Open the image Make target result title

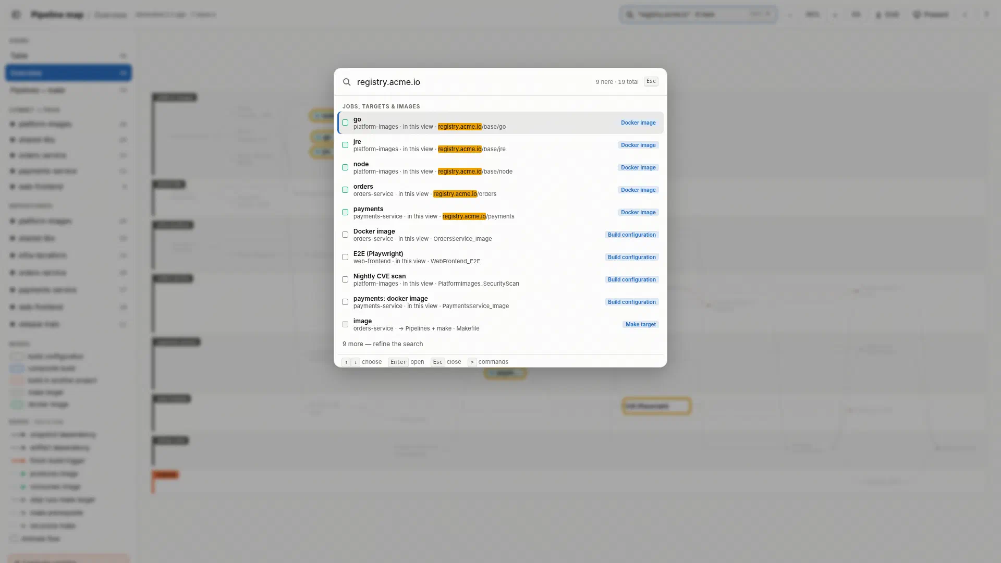coord(362,321)
